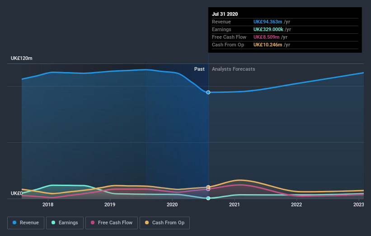Click the blue dot in the Revenue legend

tap(14, 222)
